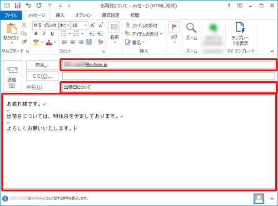This screenshot has height=206, width=278.
Task: Click in the message body text area
Action: (139, 142)
